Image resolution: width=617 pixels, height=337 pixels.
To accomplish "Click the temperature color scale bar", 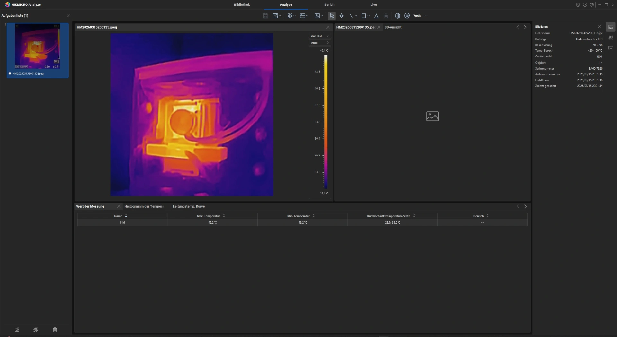I will tap(326, 122).
